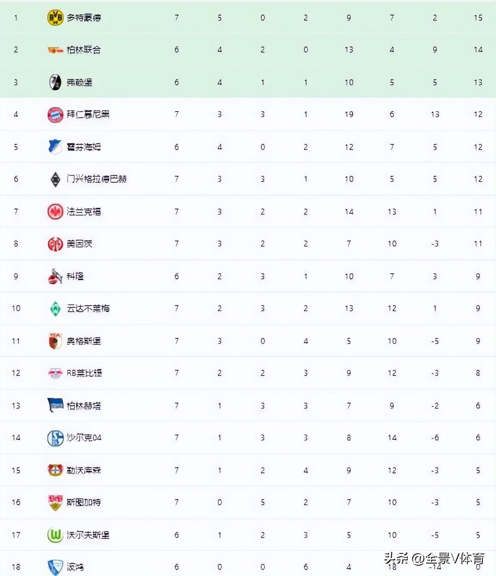Screen dimensions: 496x576
Task: Click the Bayern Munich crest icon
Action: [x=55, y=115]
